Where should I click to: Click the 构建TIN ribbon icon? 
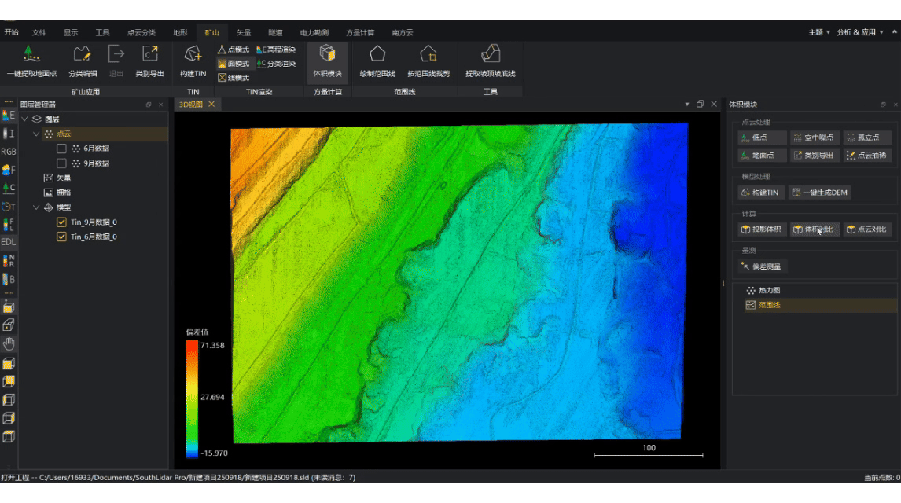coord(193,54)
